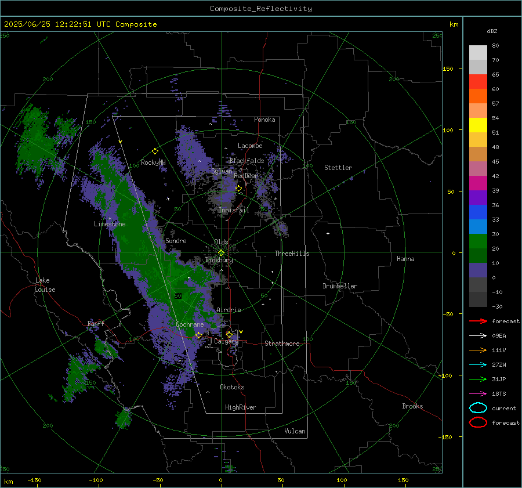Viewport: 522px width, 488px height.
Task: Click the Calgary city label
Action: tap(226, 341)
